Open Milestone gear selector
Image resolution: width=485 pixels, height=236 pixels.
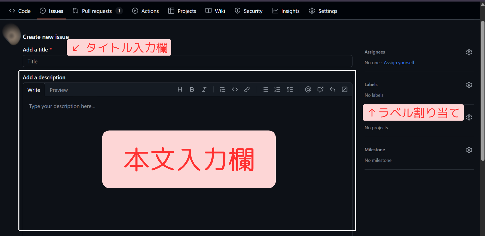[x=469, y=150]
